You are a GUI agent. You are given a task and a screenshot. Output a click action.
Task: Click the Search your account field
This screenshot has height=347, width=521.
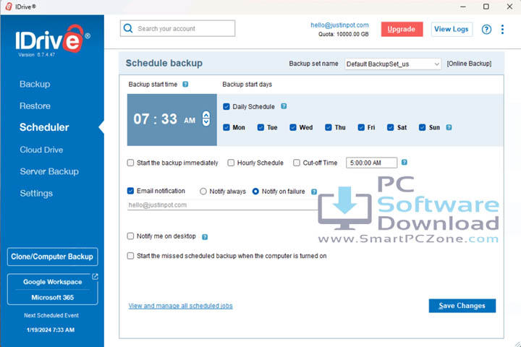pyautogui.click(x=178, y=29)
